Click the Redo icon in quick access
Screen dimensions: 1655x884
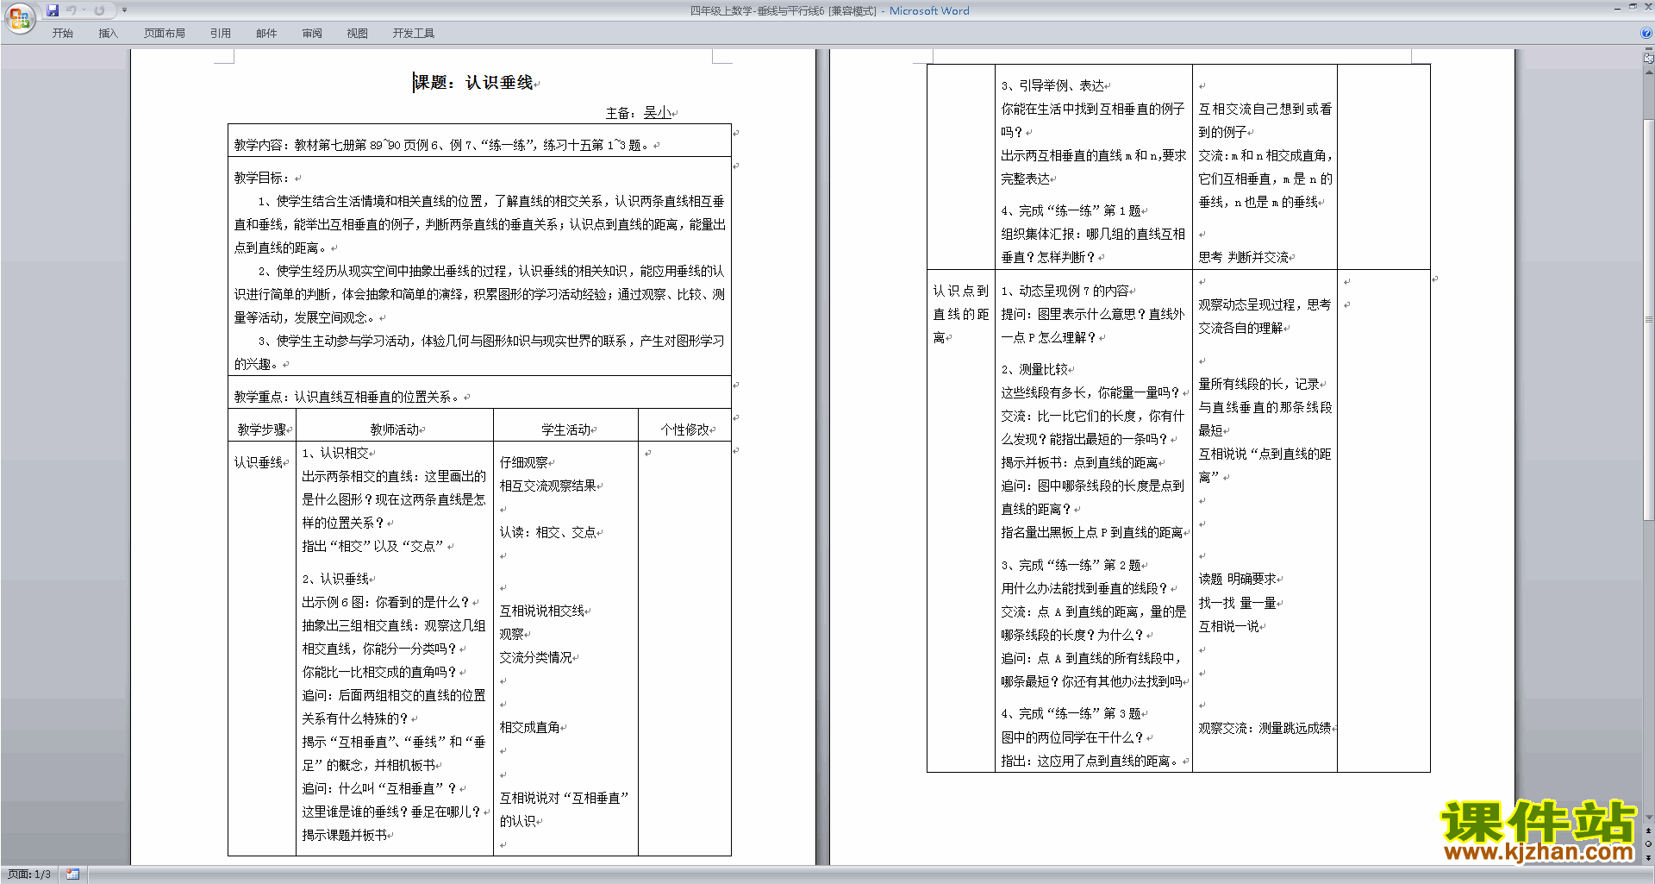pos(100,10)
